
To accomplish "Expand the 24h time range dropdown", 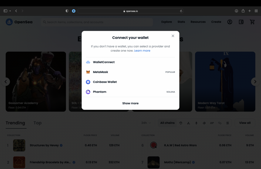I will click(x=146, y=123).
